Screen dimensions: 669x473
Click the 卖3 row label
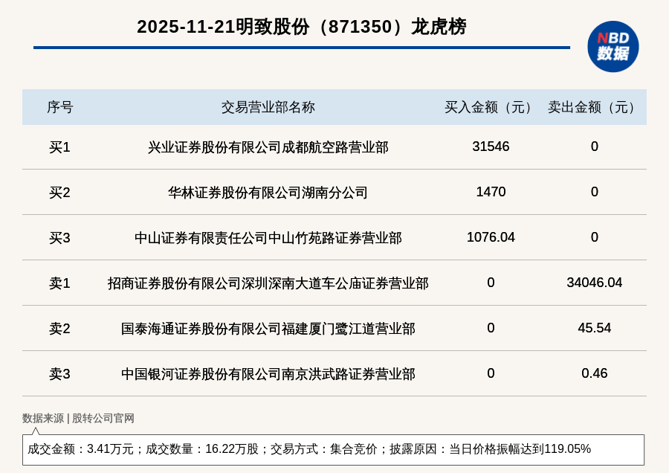coord(59,374)
